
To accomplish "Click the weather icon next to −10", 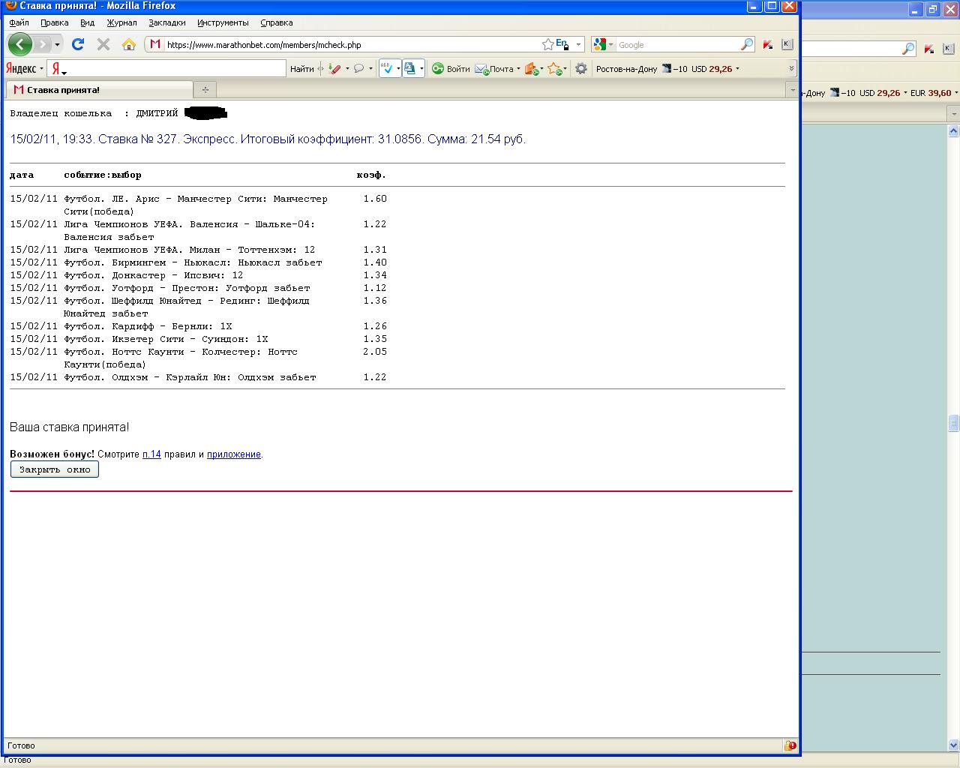I will point(666,69).
